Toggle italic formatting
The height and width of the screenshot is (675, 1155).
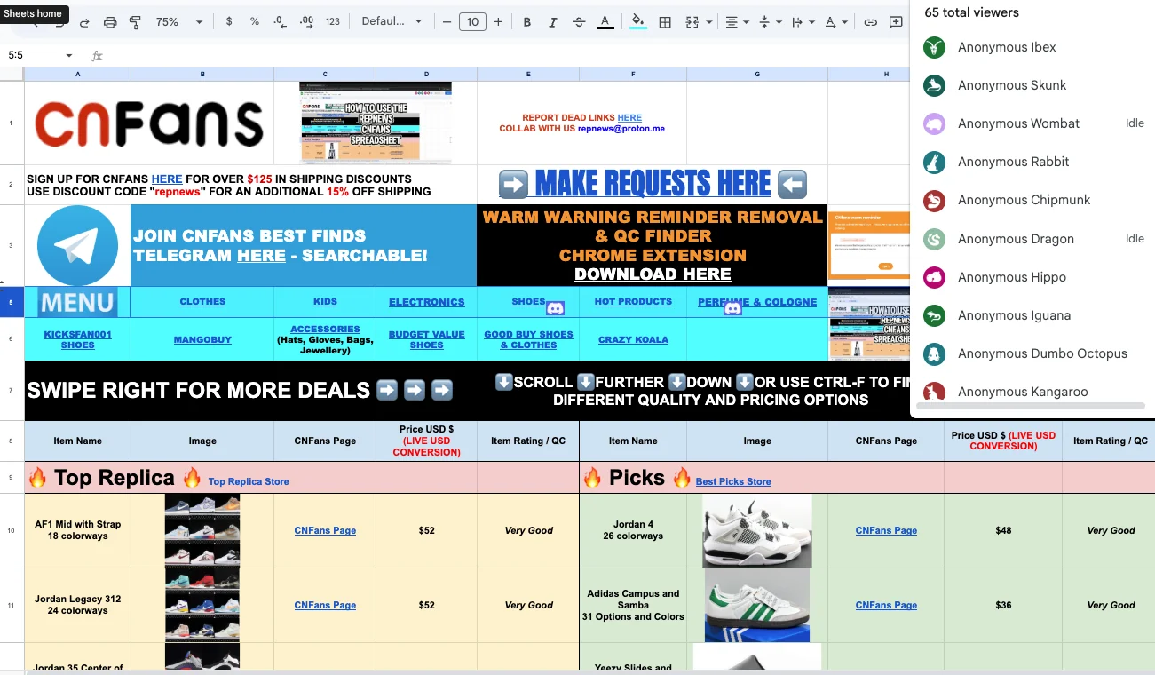pyautogui.click(x=553, y=21)
